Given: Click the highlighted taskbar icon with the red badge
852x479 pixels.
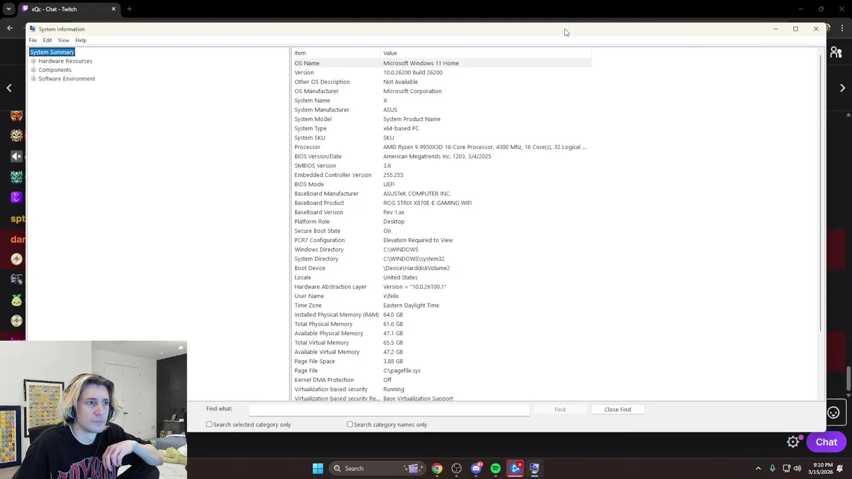Looking at the screenshot, I should (x=515, y=468).
